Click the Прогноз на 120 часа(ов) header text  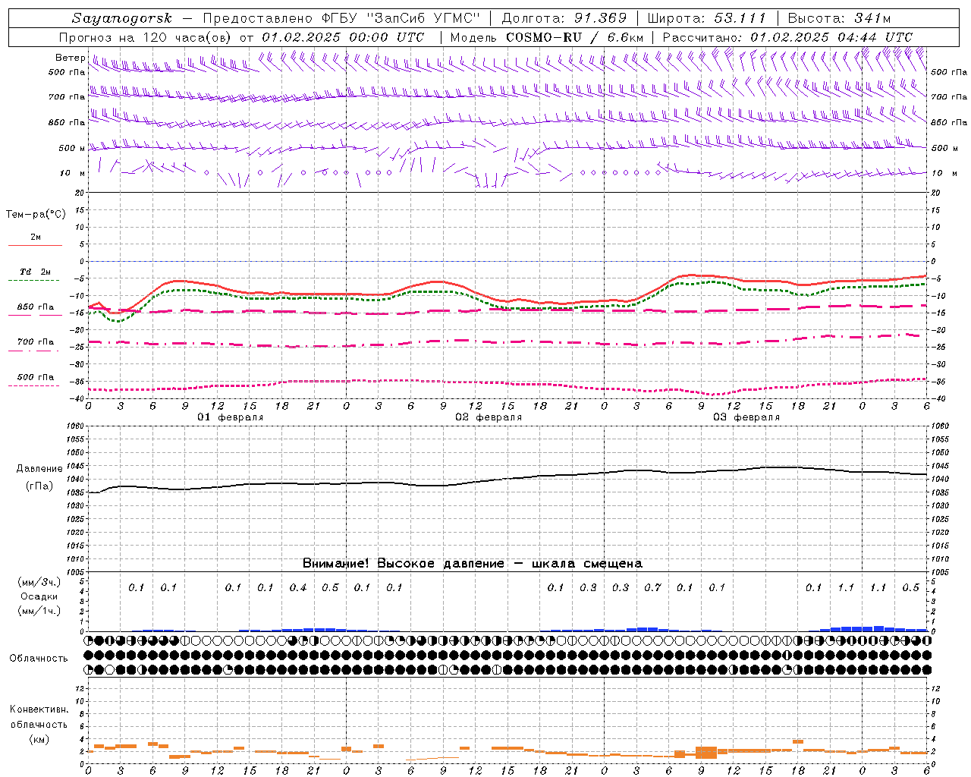point(146,37)
